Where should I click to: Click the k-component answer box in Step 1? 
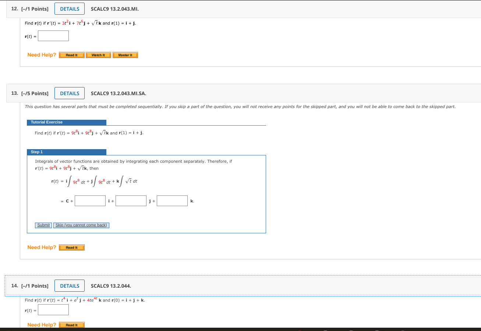point(172,201)
